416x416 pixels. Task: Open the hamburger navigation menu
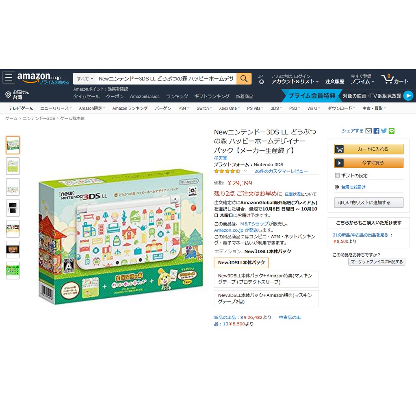click(9, 78)
